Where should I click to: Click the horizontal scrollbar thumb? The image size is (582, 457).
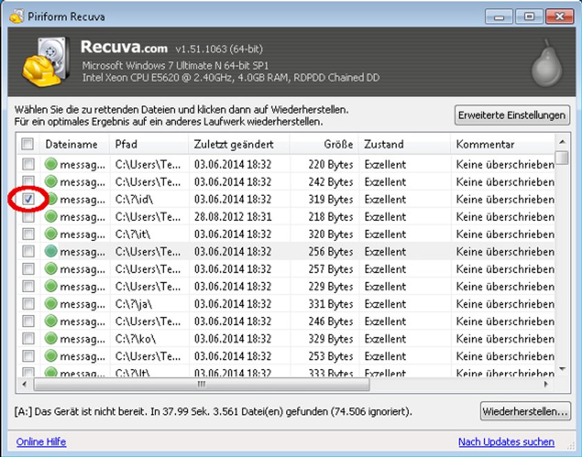point(202,384)
